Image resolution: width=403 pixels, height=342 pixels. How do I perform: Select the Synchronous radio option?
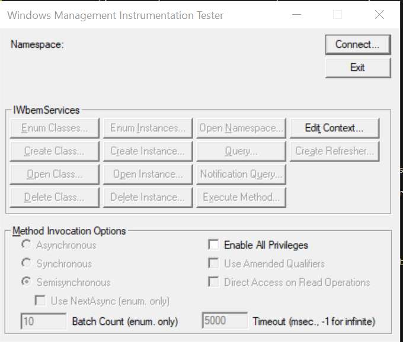coord(27,263)
